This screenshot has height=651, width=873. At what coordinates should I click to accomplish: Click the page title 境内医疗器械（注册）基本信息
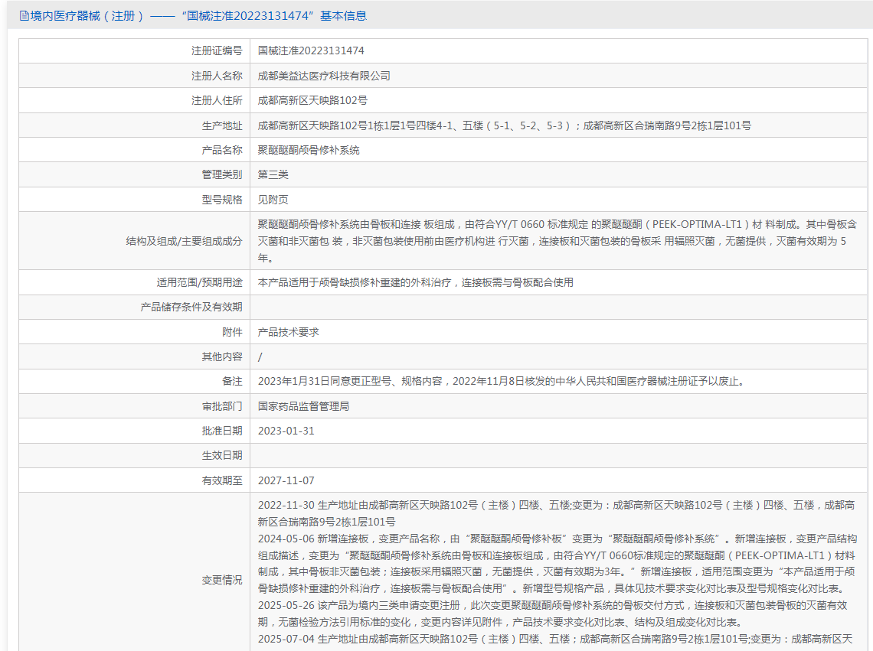199,16
